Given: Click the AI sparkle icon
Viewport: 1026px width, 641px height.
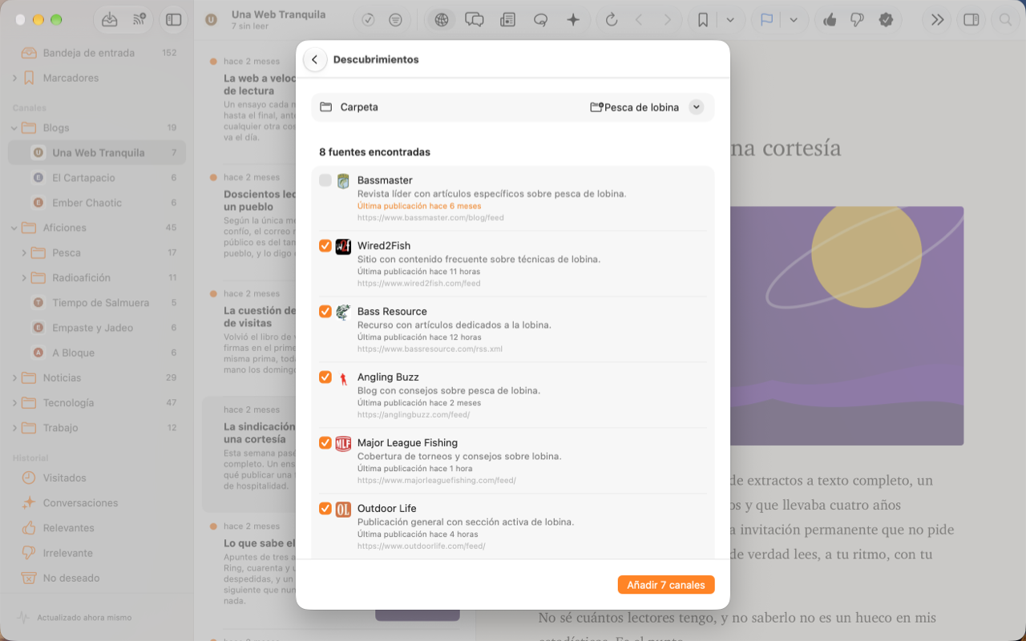Looking at the screenshot, I should [x=573, y=20].
